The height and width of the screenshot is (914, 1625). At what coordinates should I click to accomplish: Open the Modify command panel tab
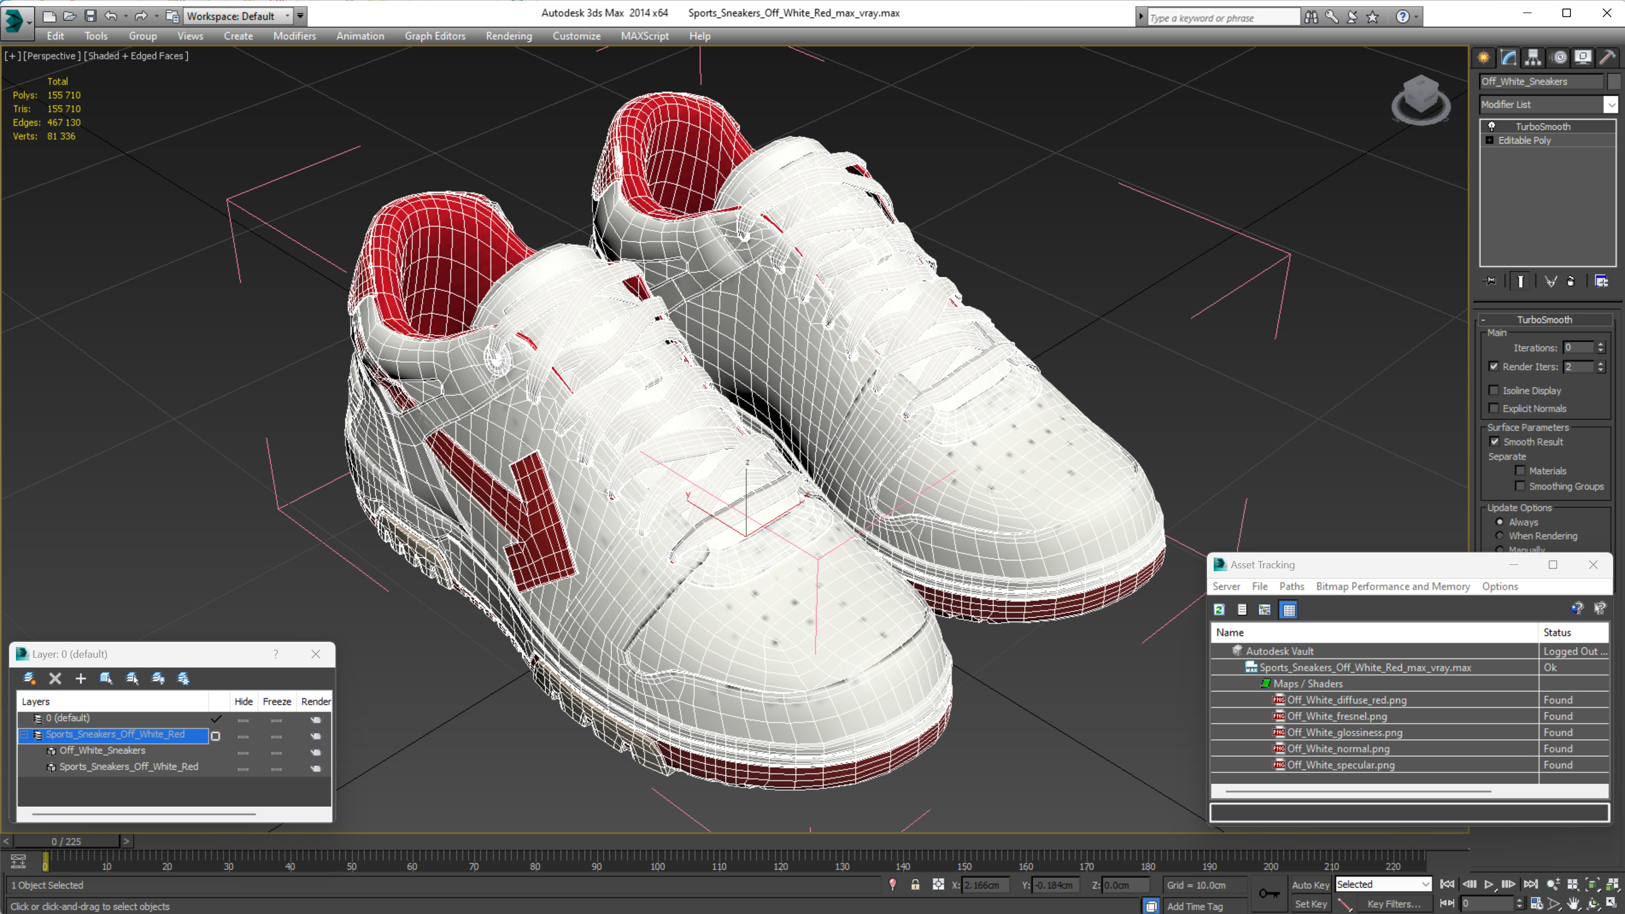(1508, 58)
